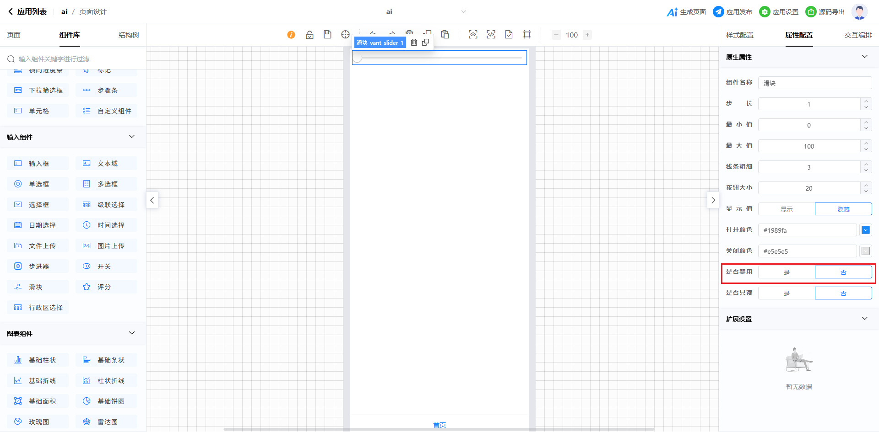Click the save icon in toolbar
Image resolution: width=879 pixels, height=432 pixels.
pos(327,35)
